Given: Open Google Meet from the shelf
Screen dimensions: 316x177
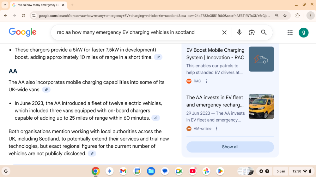Looking at the screenshot, I should (x=179, y=171).
